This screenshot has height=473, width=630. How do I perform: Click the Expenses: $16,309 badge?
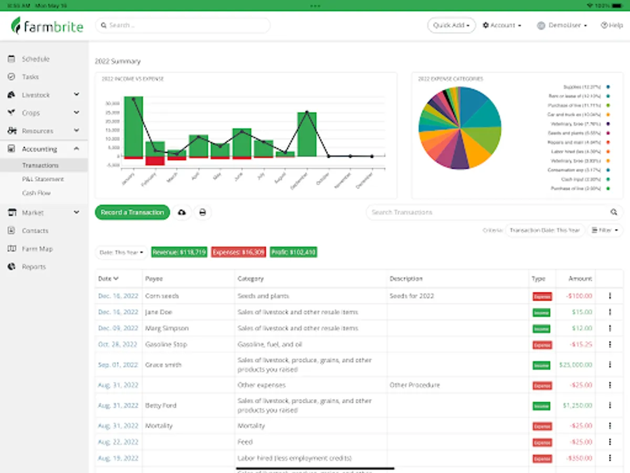coord(239,252)
